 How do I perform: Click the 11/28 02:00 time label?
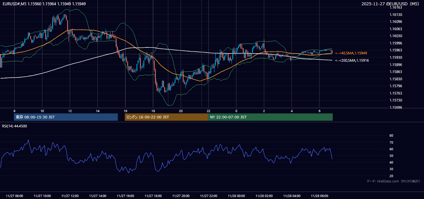tap(264, 196)
